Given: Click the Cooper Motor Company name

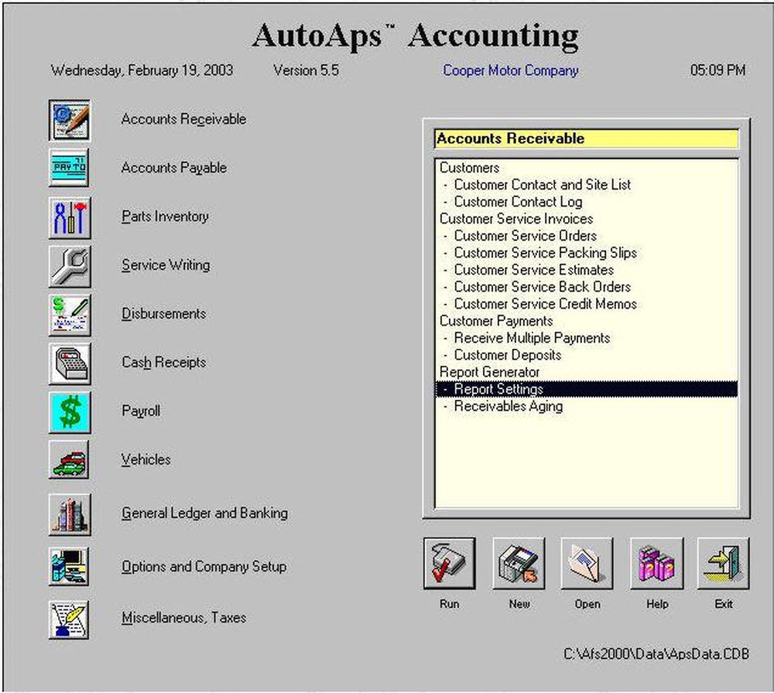Looking at the screenshot, I should point(510,70).
